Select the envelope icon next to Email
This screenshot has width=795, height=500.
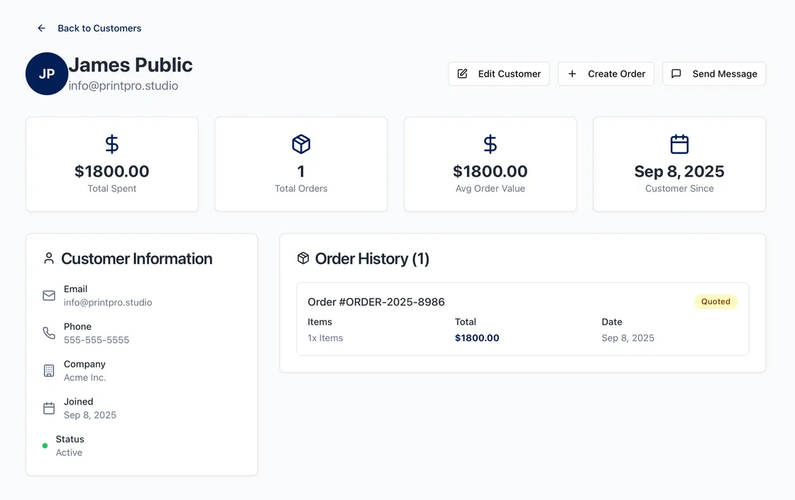48,295
